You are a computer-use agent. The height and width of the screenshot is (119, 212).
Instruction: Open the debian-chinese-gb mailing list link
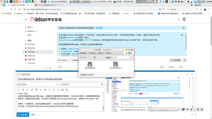click(x=66, y=40)
